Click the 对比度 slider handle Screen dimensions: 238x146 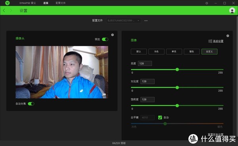point(177,88)
